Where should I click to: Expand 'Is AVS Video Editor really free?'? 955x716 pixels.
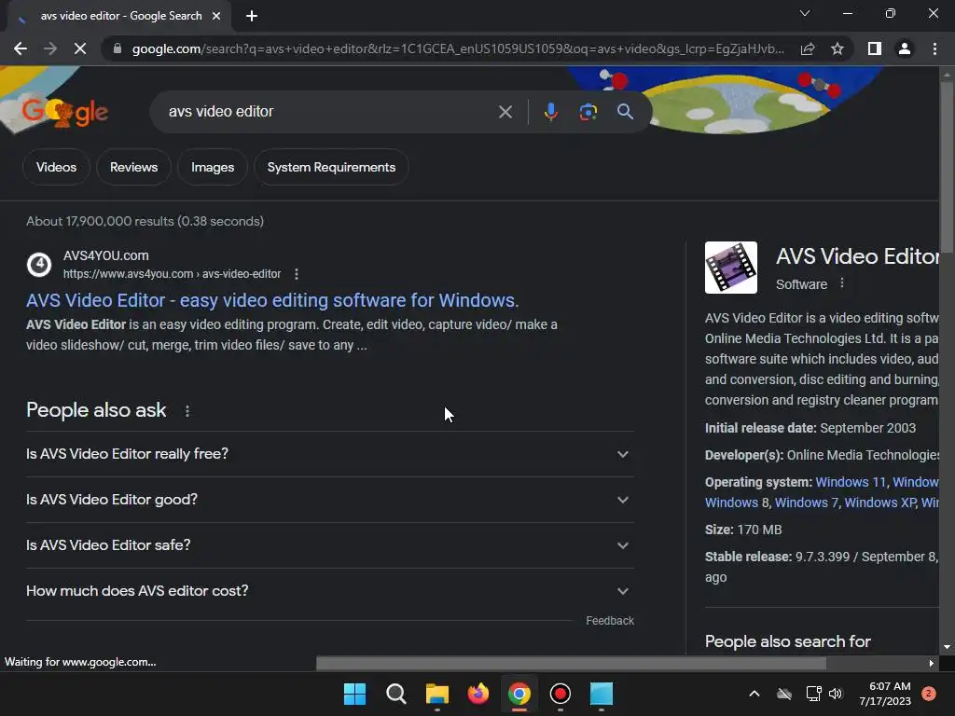tap(330, 454)
